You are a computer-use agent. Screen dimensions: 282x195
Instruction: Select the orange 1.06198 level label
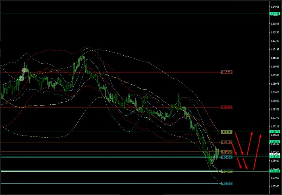[x=227, y=142]
